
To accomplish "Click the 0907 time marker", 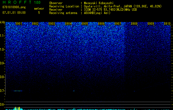I will click(x=118, y=24).
